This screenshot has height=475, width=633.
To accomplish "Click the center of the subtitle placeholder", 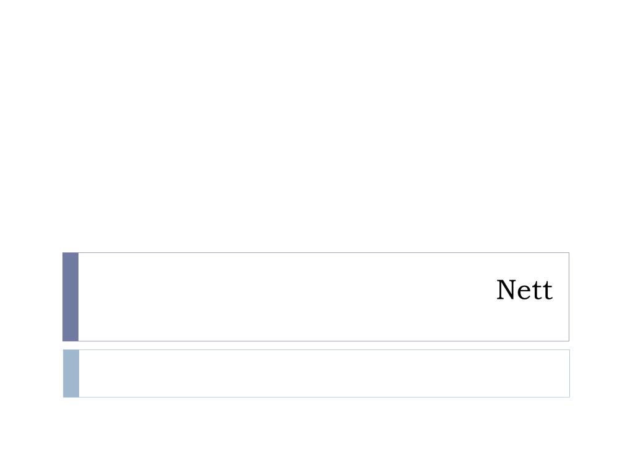I will pos(324,374).
